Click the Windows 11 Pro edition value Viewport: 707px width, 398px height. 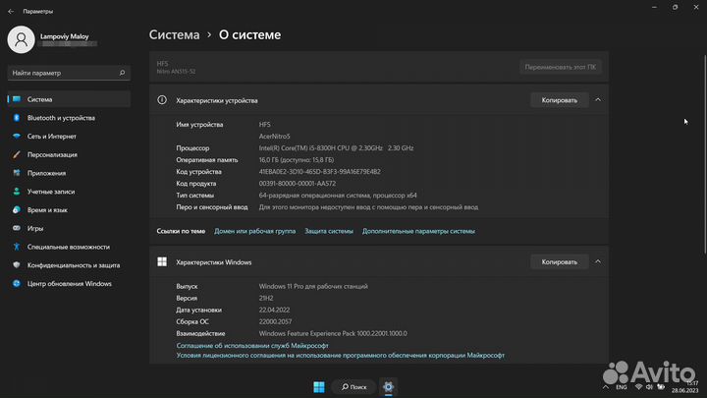coord(313,287)
